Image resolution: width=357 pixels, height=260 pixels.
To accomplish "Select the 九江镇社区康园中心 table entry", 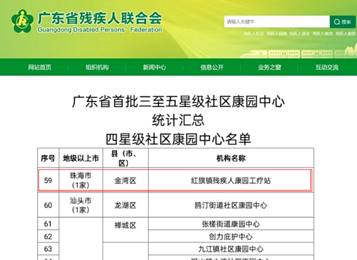I will [231, 249].
